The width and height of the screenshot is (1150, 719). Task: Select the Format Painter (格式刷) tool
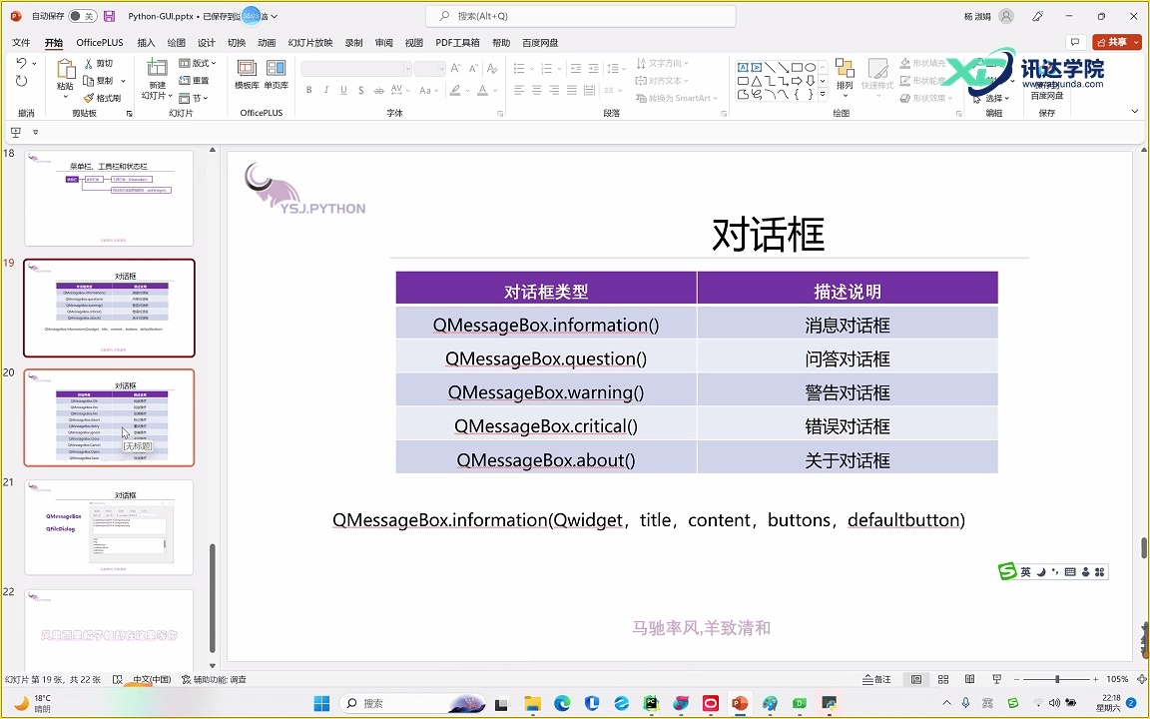pos(102,98)
